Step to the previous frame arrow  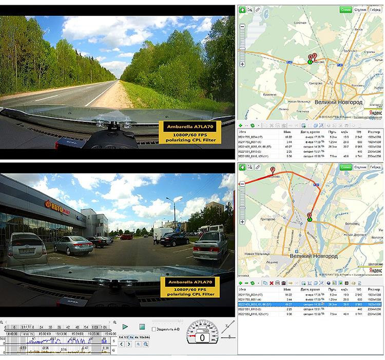click(x=122, y=344)
